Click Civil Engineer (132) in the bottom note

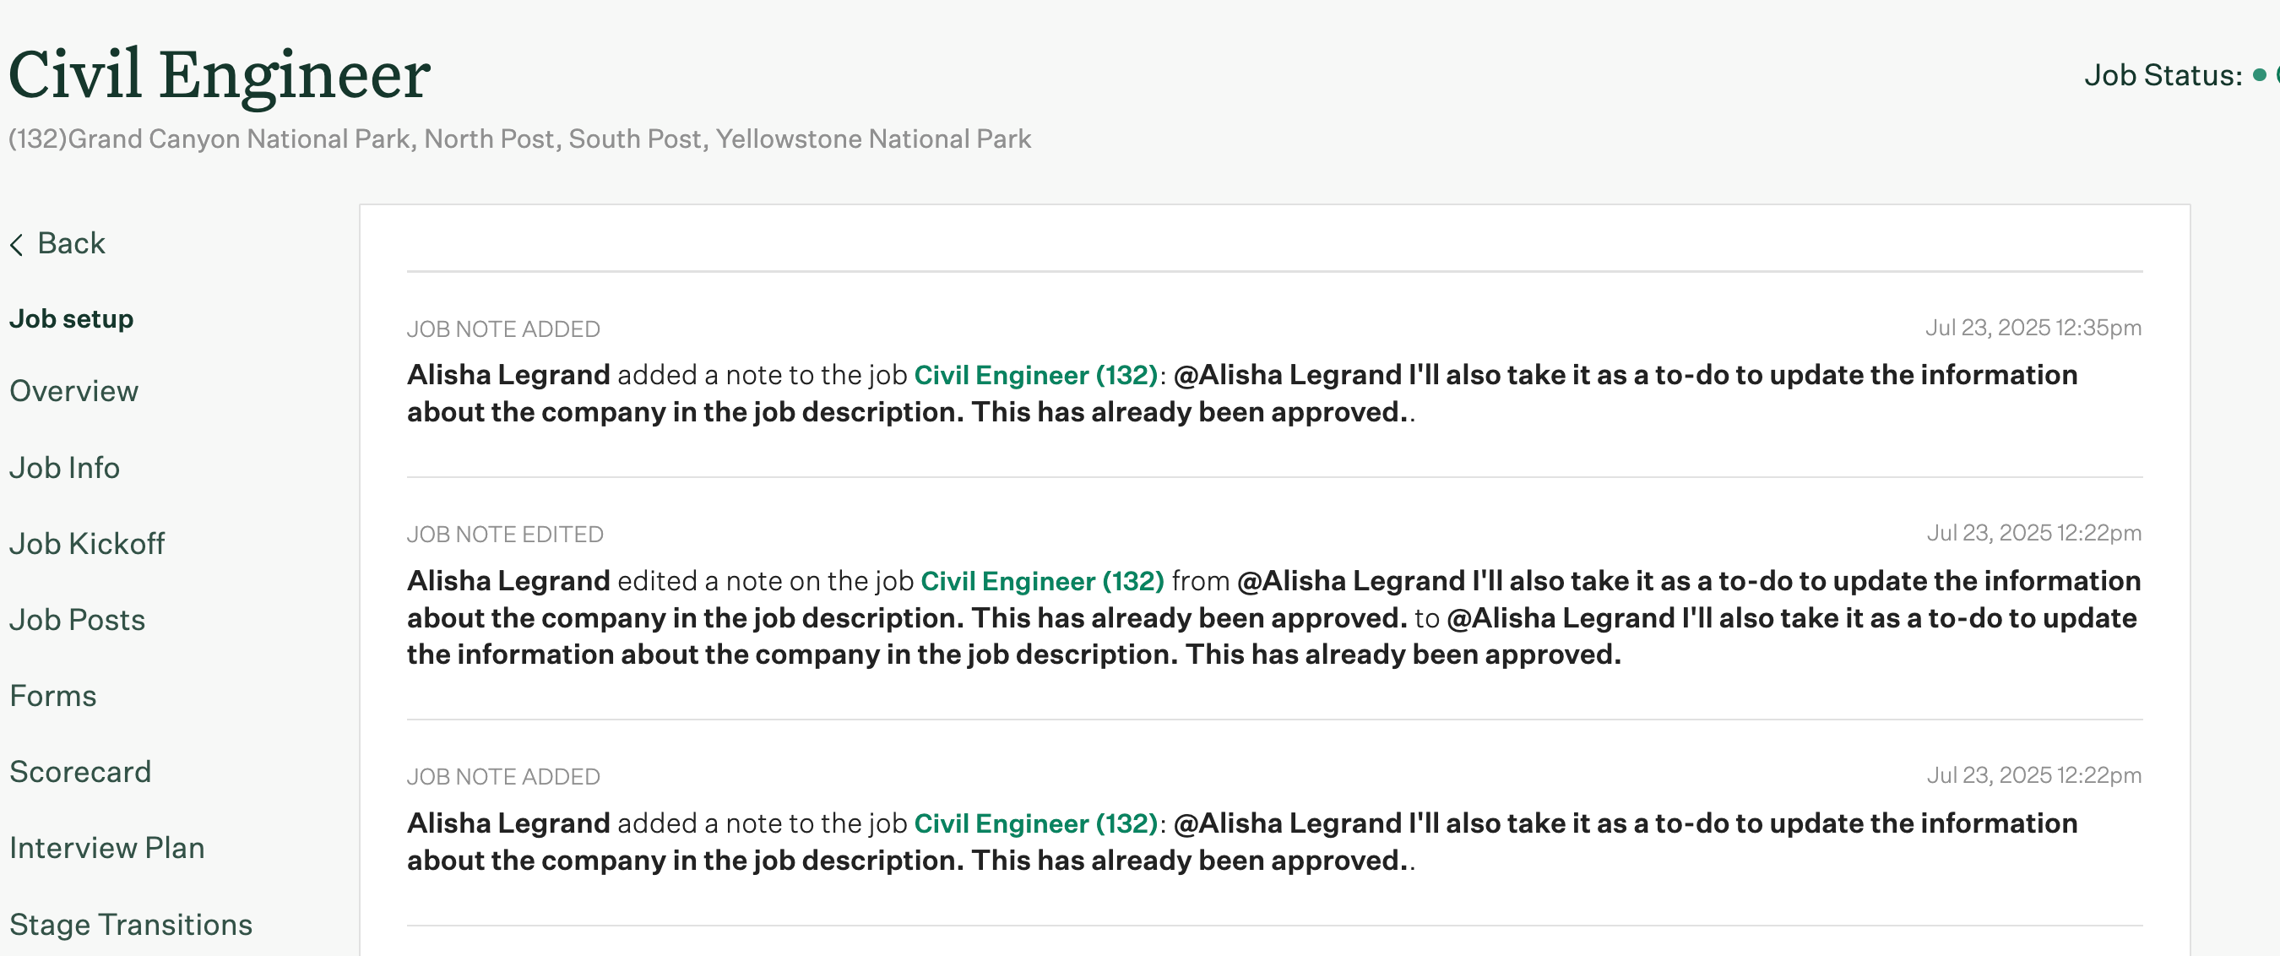click(x=1037, y=823)
